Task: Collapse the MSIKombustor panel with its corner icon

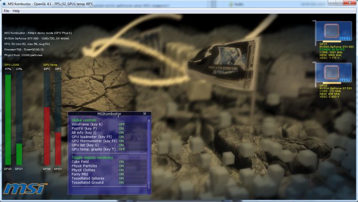Action: click(x=145, y=113)
